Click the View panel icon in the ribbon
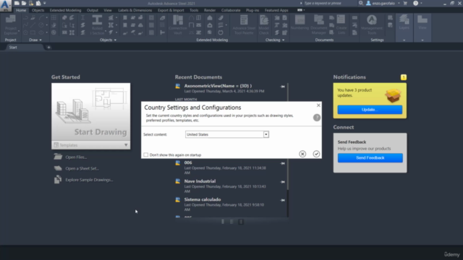 pos(422,22)
